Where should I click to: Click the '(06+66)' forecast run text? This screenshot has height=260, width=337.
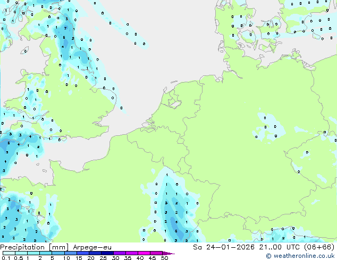pyautogui.click(x=319, y=247)
